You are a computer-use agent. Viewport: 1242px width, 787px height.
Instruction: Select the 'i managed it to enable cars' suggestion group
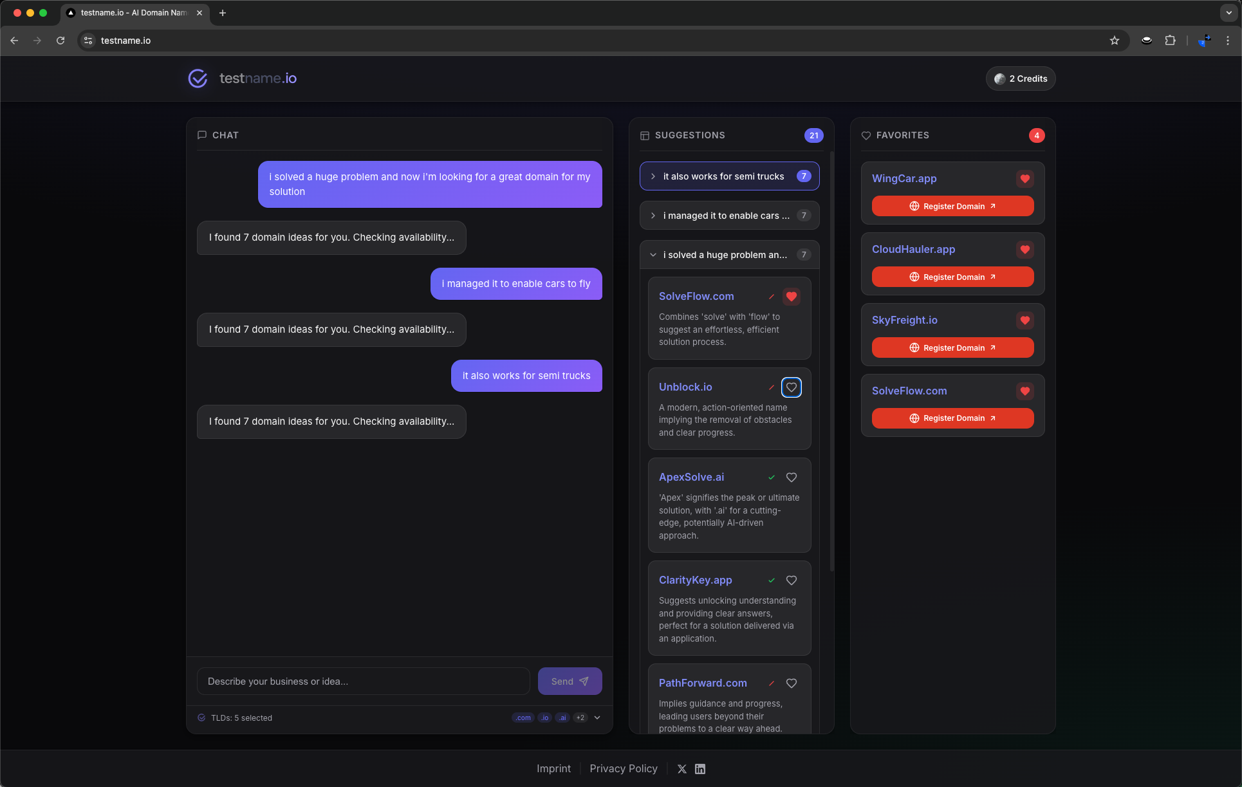click(x=729, y=216)
